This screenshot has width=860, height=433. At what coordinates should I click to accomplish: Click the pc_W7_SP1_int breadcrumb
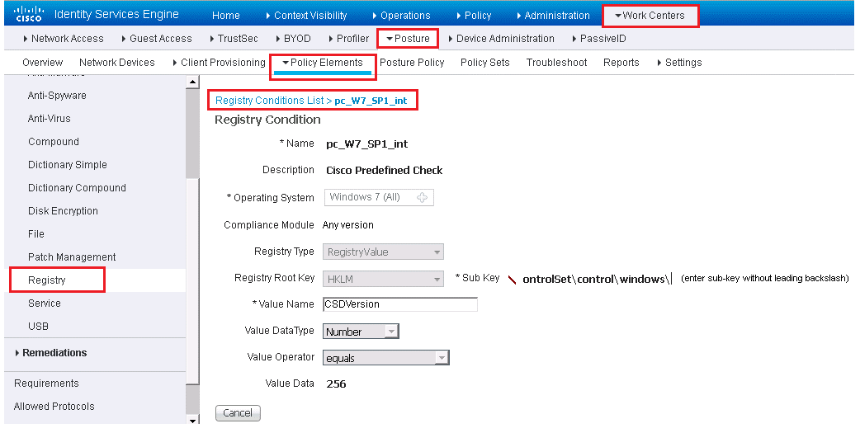pyautogui.click(x=371, y=101)
